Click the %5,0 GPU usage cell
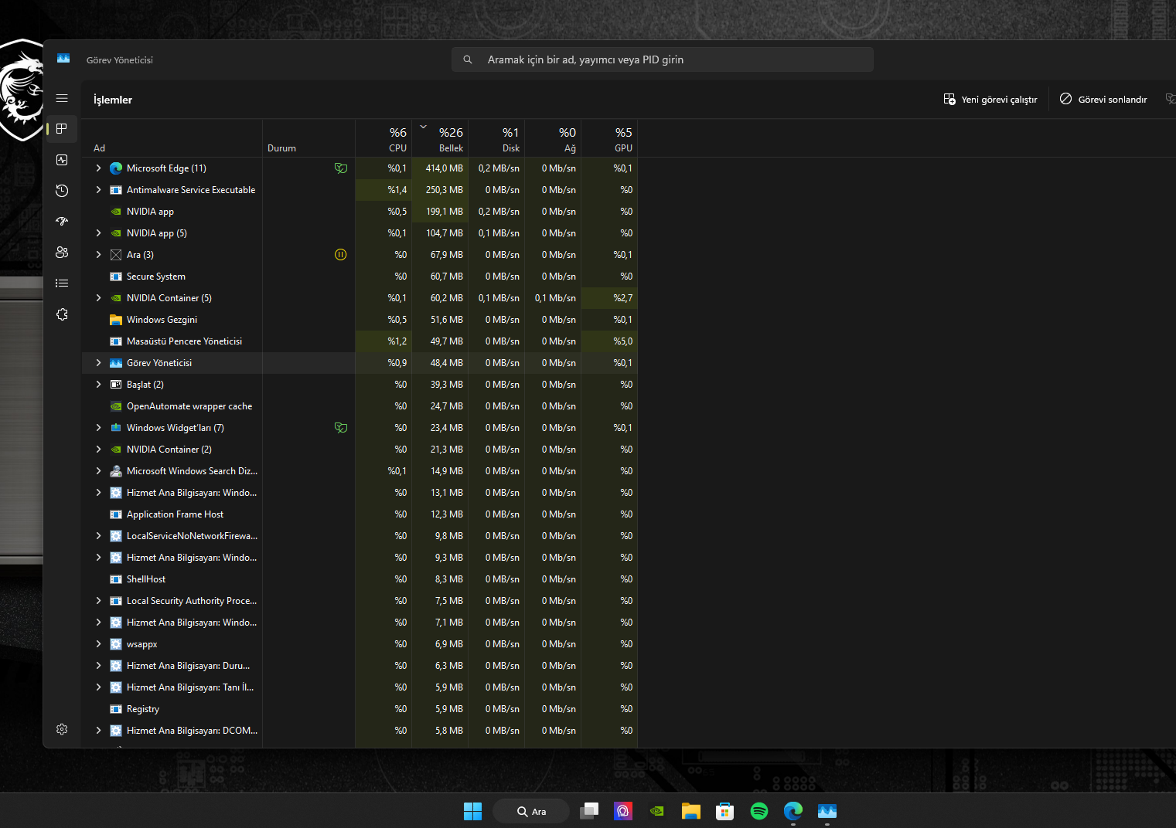This screenshot has height=828, width=1176. [609, 341]
